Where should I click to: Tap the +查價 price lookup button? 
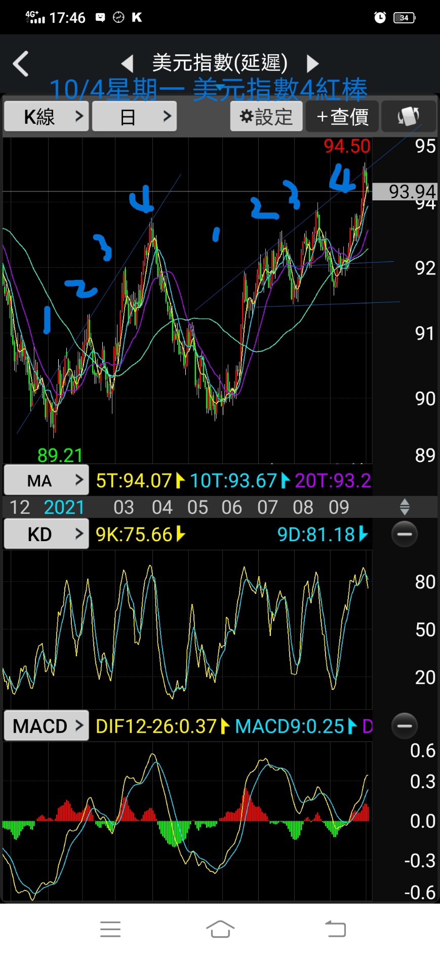342,117
